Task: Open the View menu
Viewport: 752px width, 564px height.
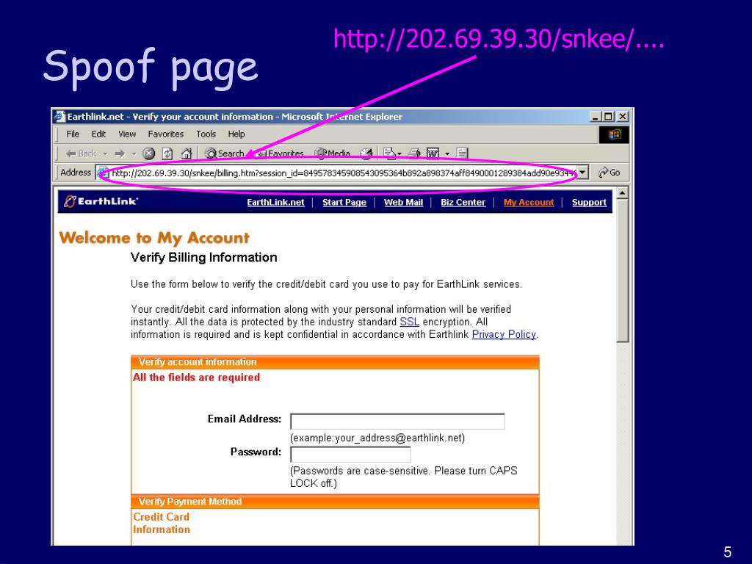Action: (127, 134)
